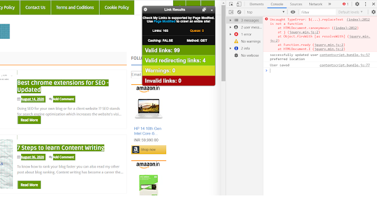Image resolution: width=377 pixels, height=220 pixels.
Task: Activate the inspect element picker icon
Action: pyautogui.click(x=231, y=4)
